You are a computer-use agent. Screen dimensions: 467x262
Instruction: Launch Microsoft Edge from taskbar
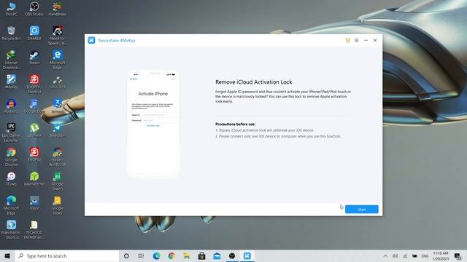(156, 255)
